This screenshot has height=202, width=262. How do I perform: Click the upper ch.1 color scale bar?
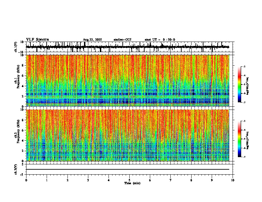(240, 84)
